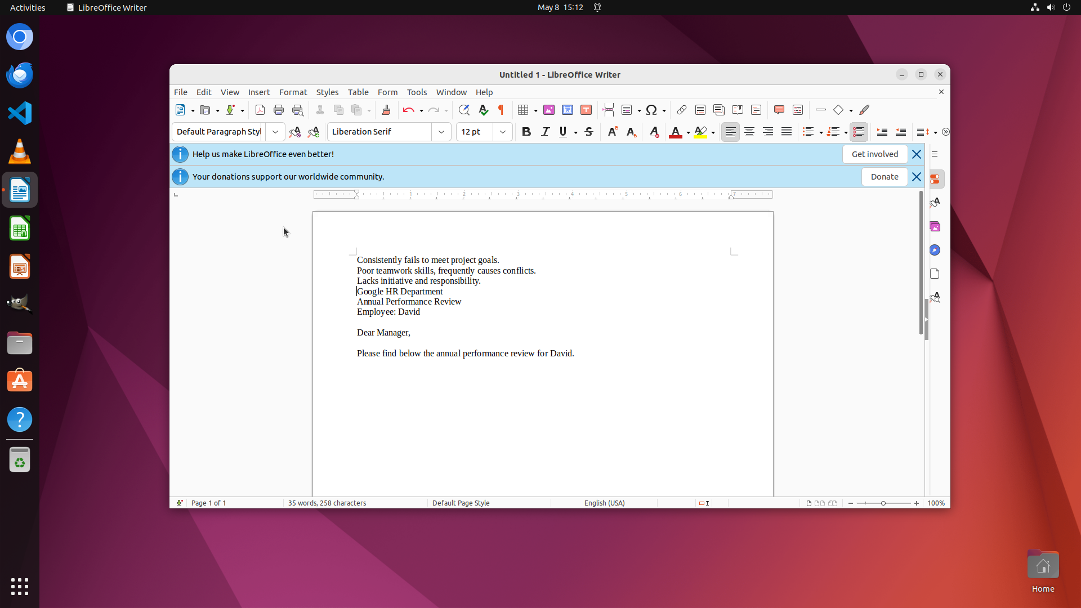This screenshot has width=1081, height=608.
Task: Open sidebar Page deck icon
Action: 935,274
